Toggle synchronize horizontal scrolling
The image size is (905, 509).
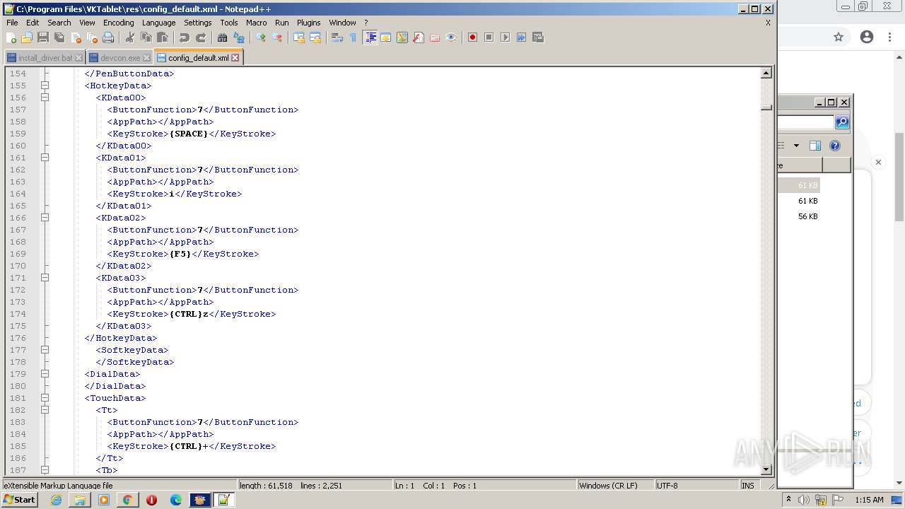315,37
